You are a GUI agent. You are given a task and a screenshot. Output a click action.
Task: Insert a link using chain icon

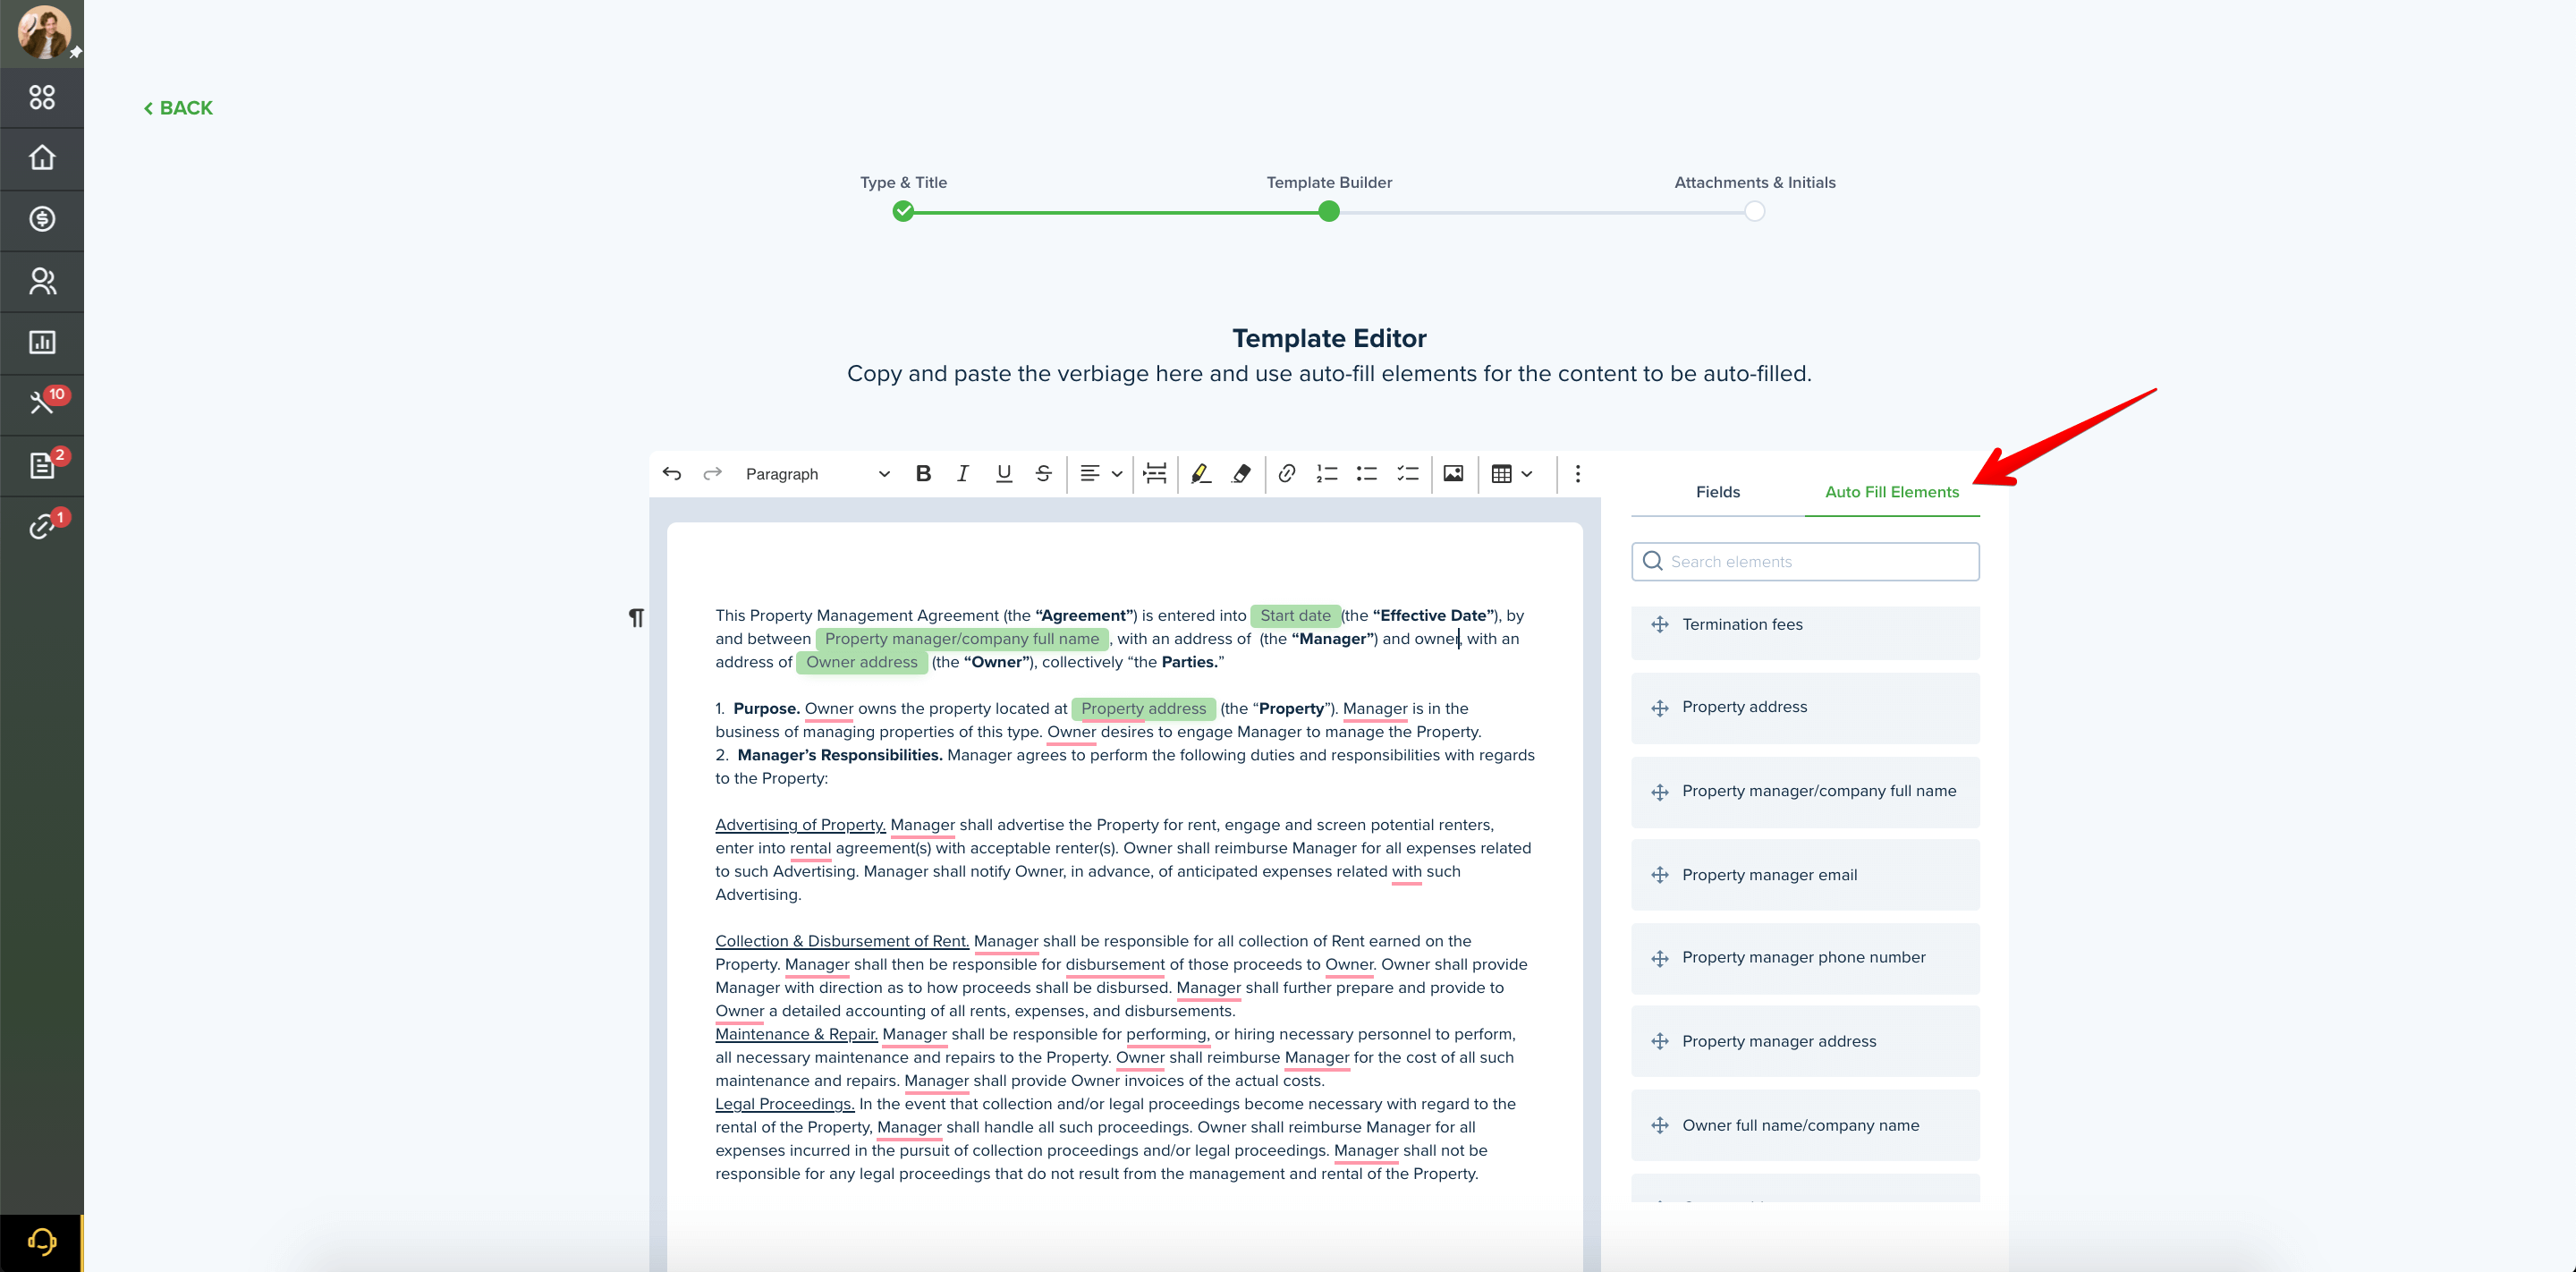pyautogui.click(x=1287, y=474)
